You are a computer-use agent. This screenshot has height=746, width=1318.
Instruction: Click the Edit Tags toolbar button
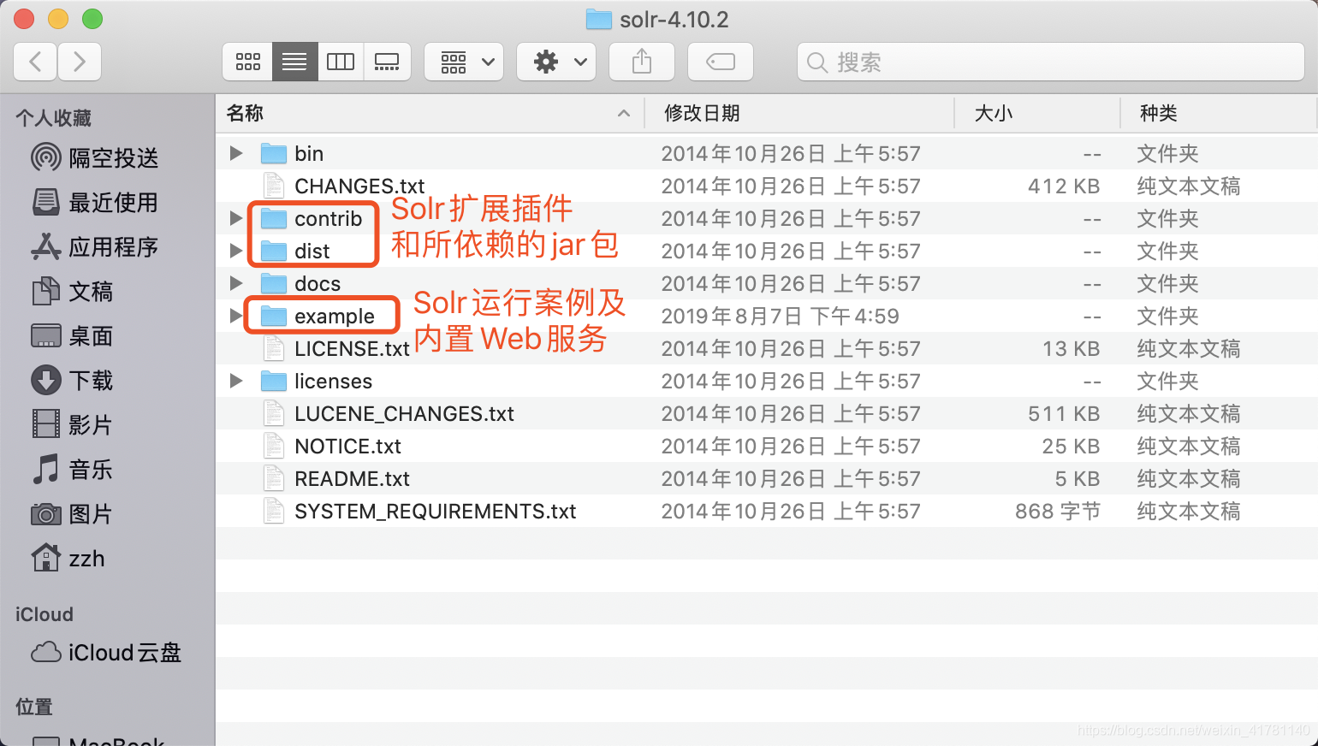(x=721, y=62)
